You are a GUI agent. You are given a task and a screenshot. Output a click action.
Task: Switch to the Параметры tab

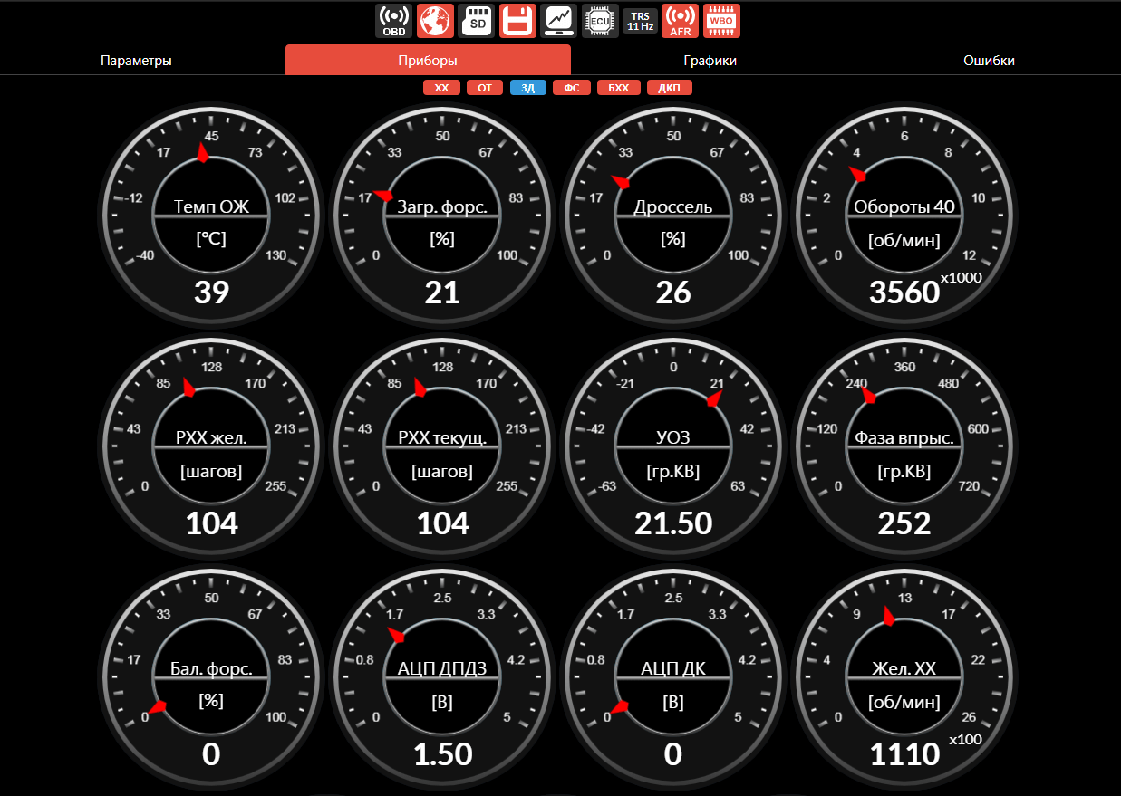(x=136, y=61)
